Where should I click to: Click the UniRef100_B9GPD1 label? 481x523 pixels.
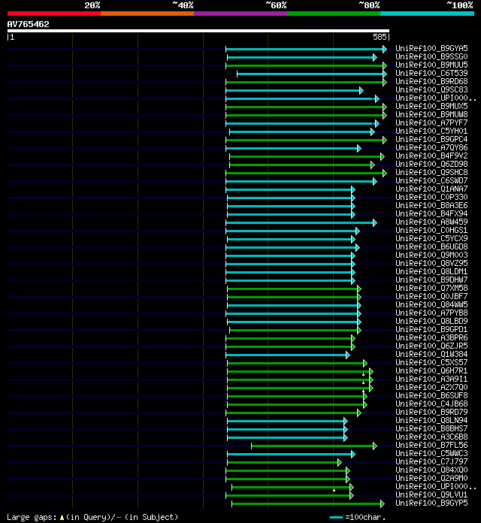click(431, 330)
